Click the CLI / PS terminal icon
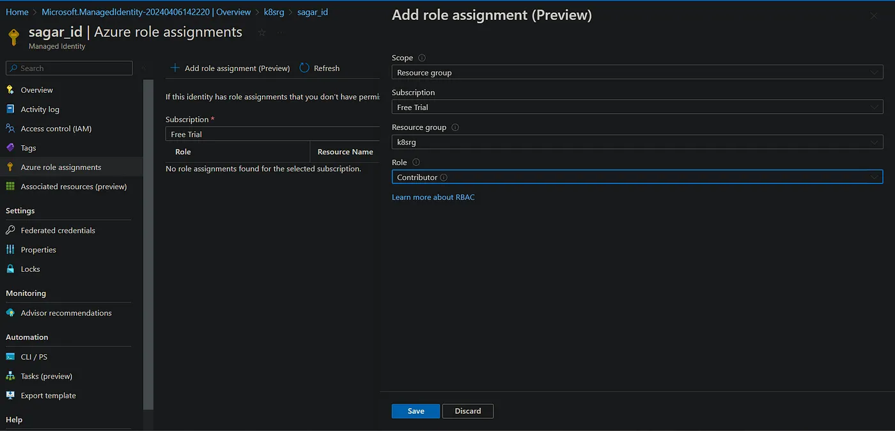The height and width of the screenshot is (431, 895). click(10, 356)
